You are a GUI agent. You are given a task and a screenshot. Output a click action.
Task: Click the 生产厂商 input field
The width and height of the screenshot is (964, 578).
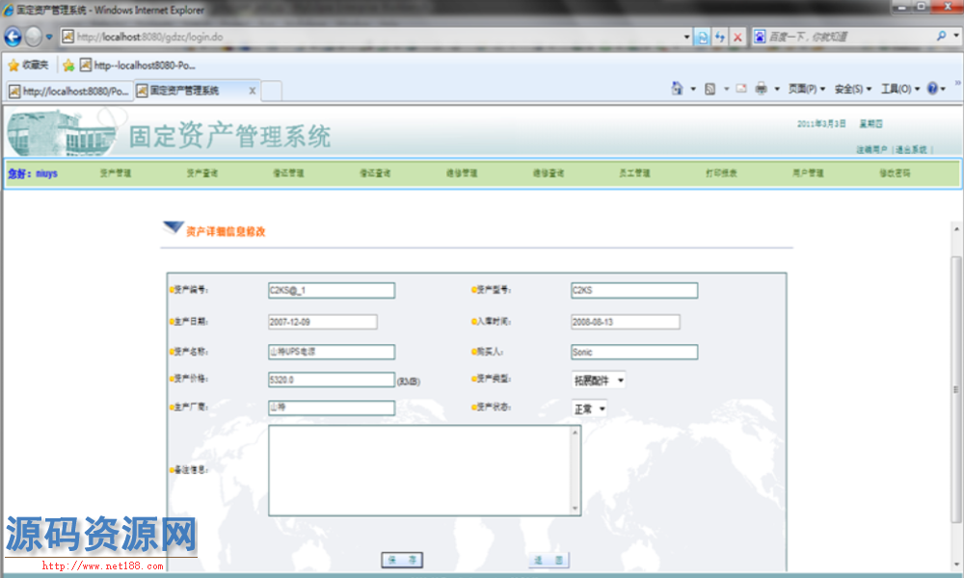332,407
